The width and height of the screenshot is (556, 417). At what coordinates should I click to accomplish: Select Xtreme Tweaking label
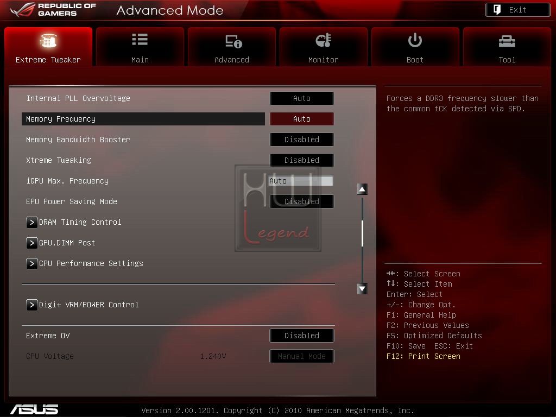tap(59, 160)
